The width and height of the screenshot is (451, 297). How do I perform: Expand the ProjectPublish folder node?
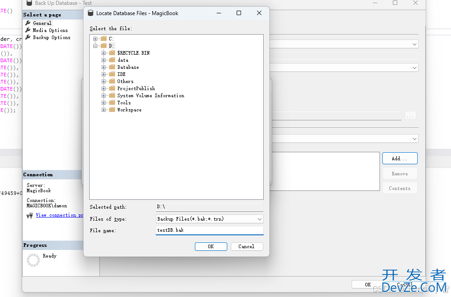tap(103, 88)
